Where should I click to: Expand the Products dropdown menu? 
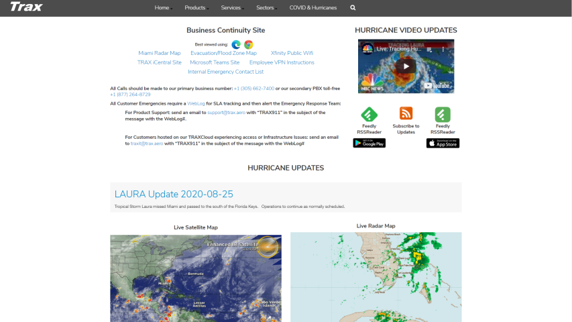[195, 8]
